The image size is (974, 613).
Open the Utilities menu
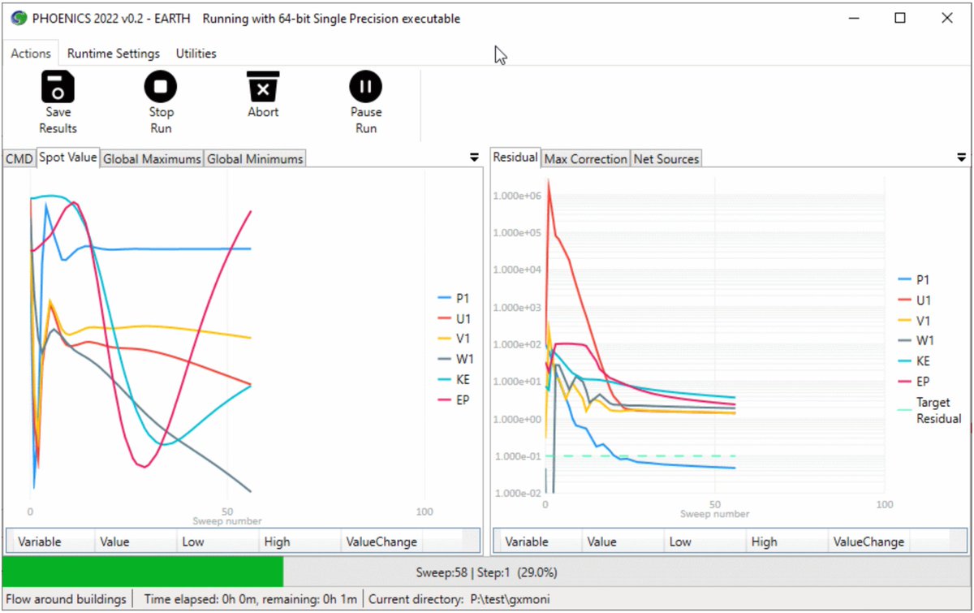(x=196, y=54)
